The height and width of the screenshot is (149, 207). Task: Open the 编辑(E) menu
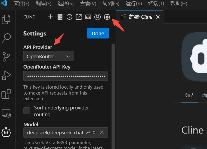(44, 3)
